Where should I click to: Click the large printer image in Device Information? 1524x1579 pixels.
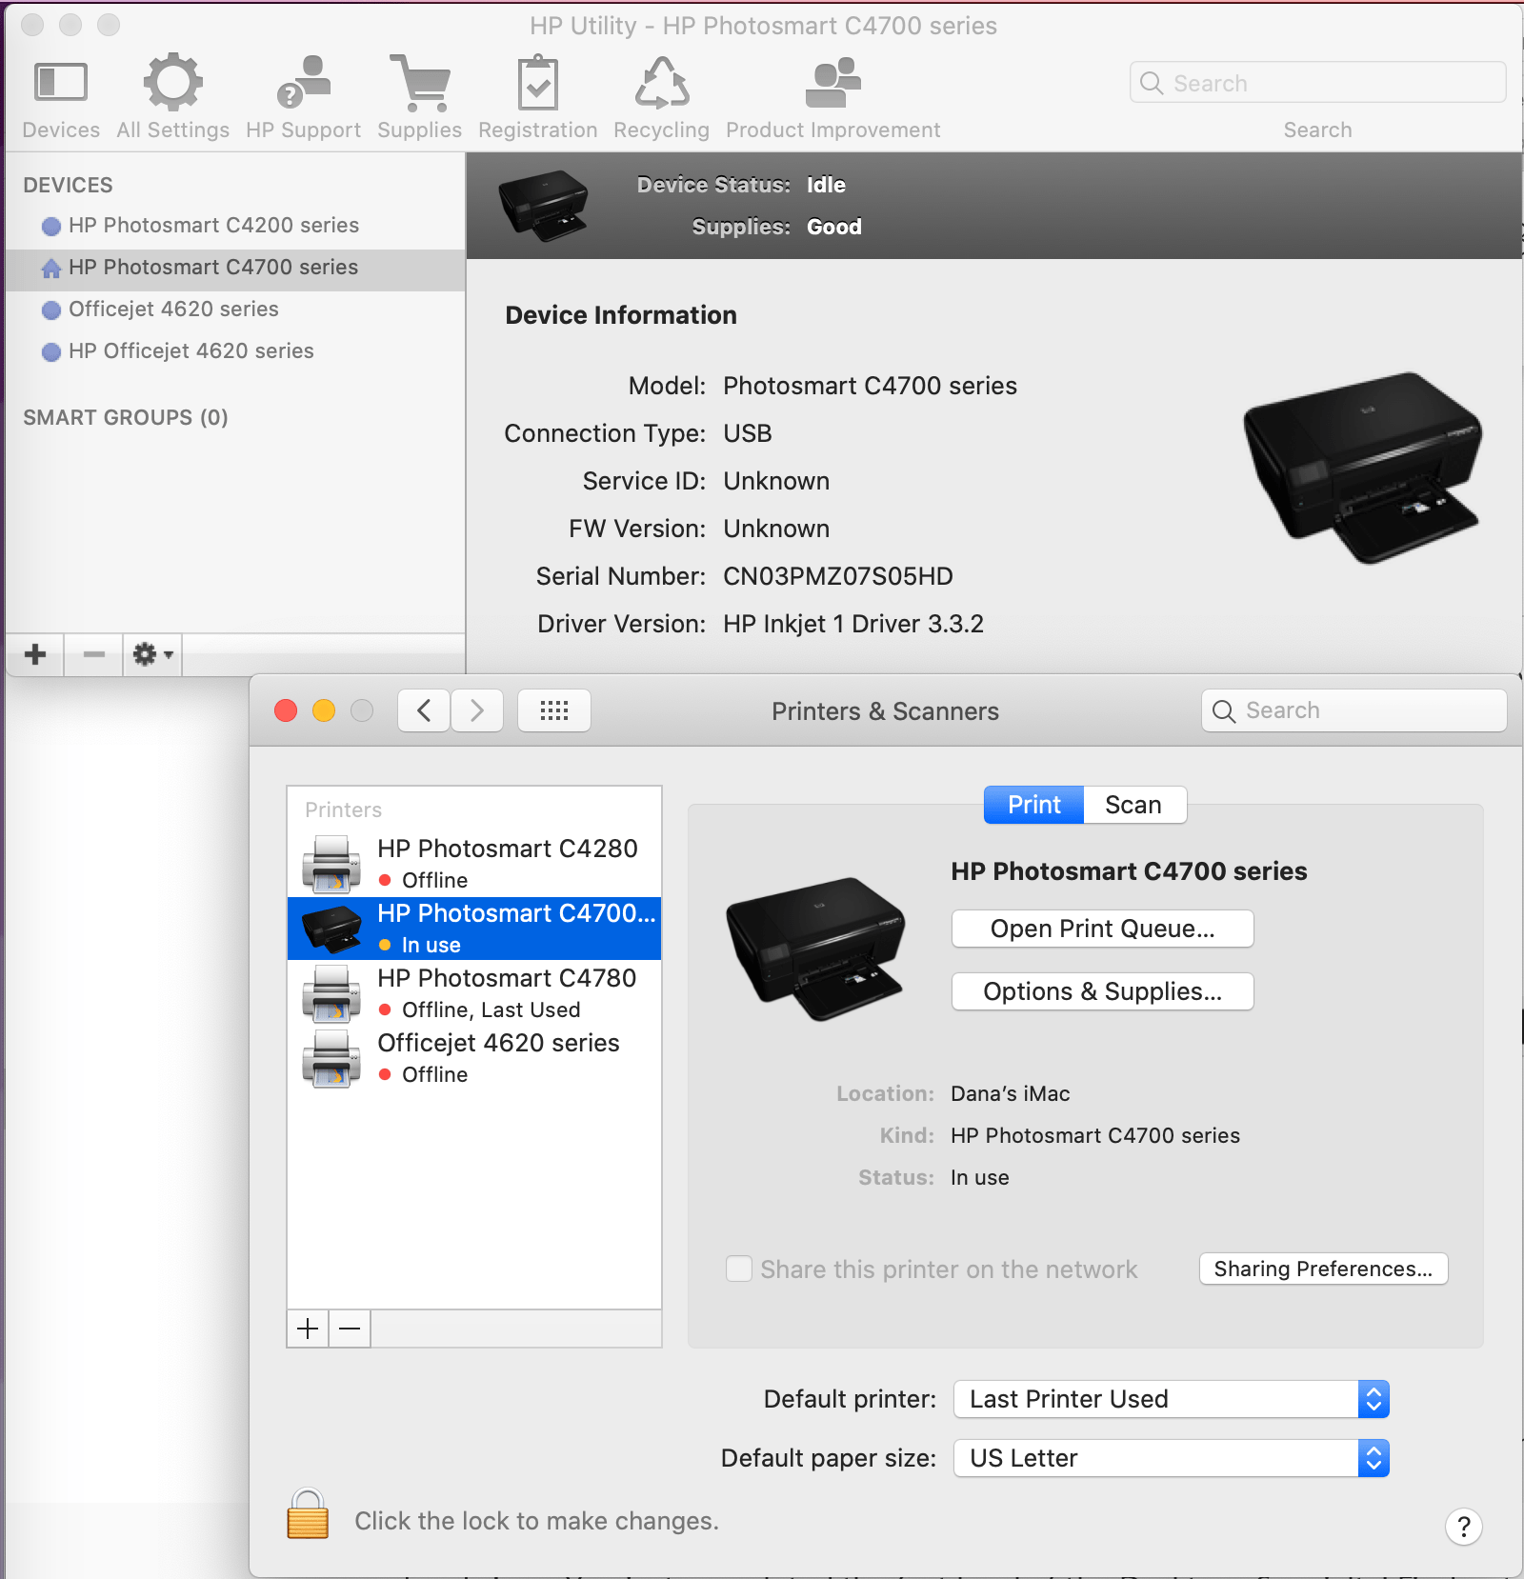point(1363,467)
